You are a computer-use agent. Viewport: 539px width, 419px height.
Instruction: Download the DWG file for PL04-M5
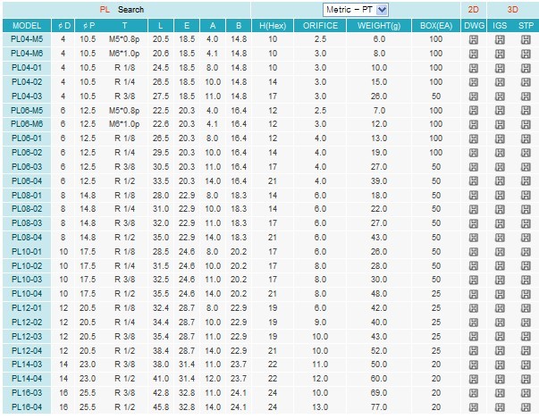point(473,40)
